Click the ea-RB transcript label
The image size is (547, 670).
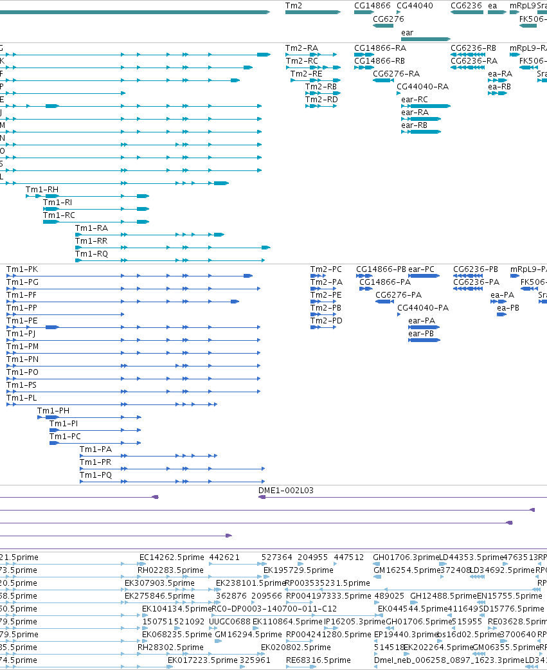click(499, 86)
